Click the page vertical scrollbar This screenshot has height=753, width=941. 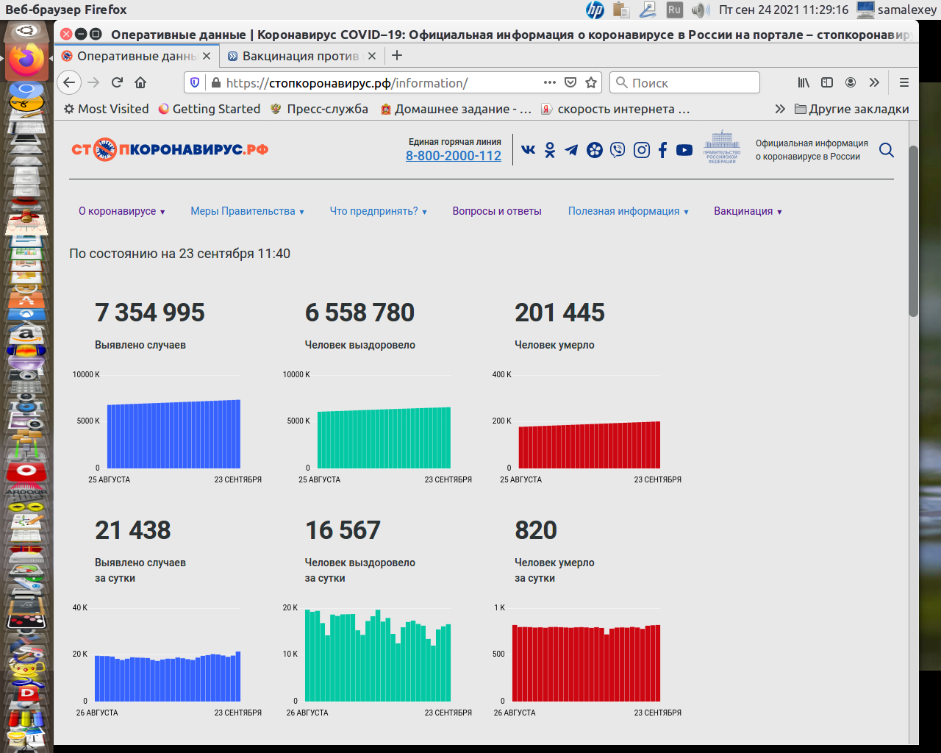tap(914, 231)
